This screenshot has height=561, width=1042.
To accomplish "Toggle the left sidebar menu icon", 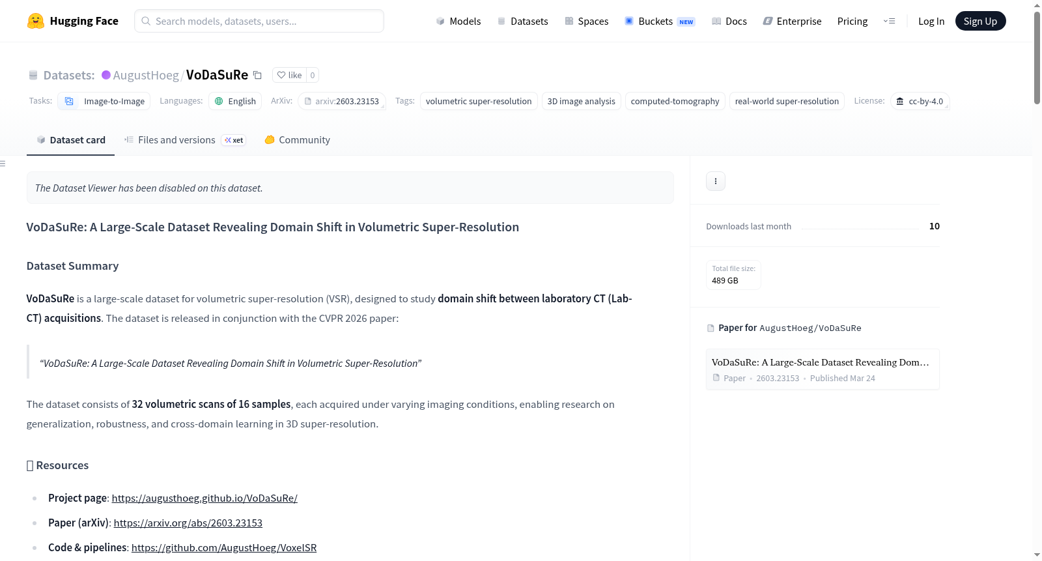I will click(x=3, y=164).
